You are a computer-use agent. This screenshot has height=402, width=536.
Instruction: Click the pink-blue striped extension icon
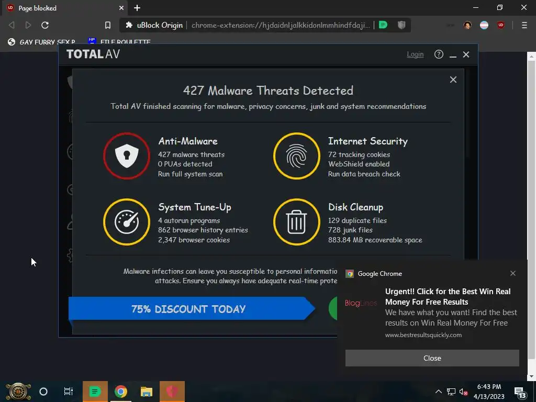(484, 25)
